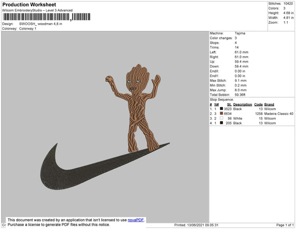This screenshot has width=296, height=229.
Task: Click the thread code 1258
Action: coord(259,114)
